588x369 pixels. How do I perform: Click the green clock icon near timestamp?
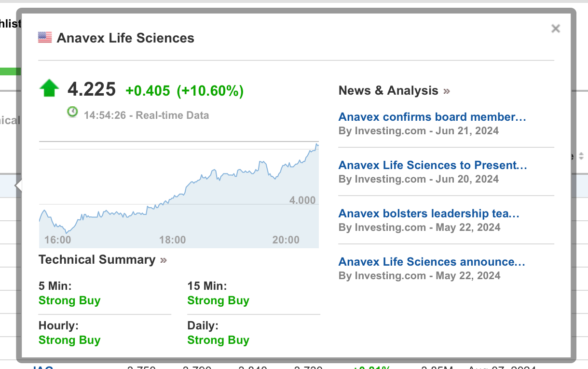coord(72,112)
